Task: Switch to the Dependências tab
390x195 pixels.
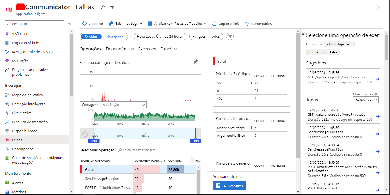Action: point(120,49)
